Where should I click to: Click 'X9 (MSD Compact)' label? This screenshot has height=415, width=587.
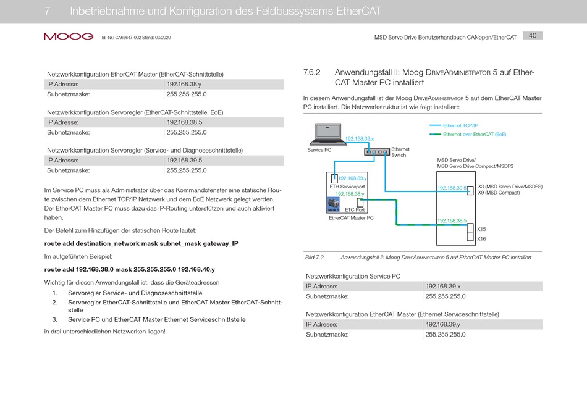pos(499,193)
